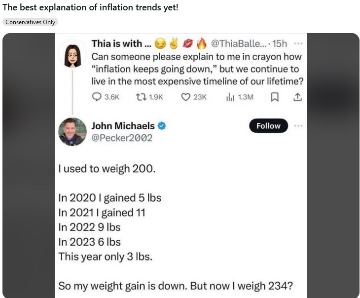
Task: Bookmark Thia's tweet
Action: pos(275,97)
